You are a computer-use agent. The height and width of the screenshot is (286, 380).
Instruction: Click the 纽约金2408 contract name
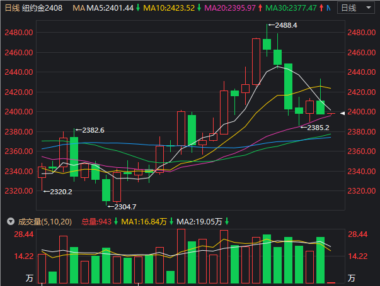pos(43,8)
